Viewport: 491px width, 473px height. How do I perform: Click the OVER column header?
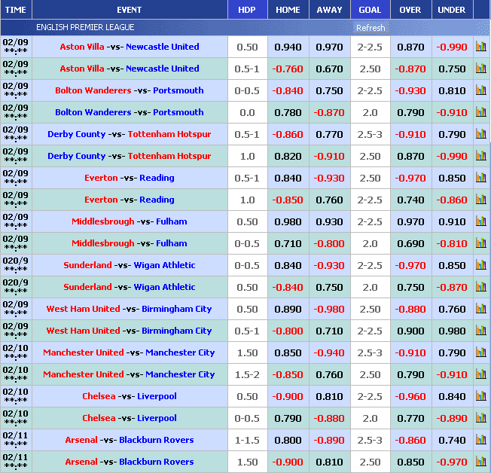pos(410,10)
